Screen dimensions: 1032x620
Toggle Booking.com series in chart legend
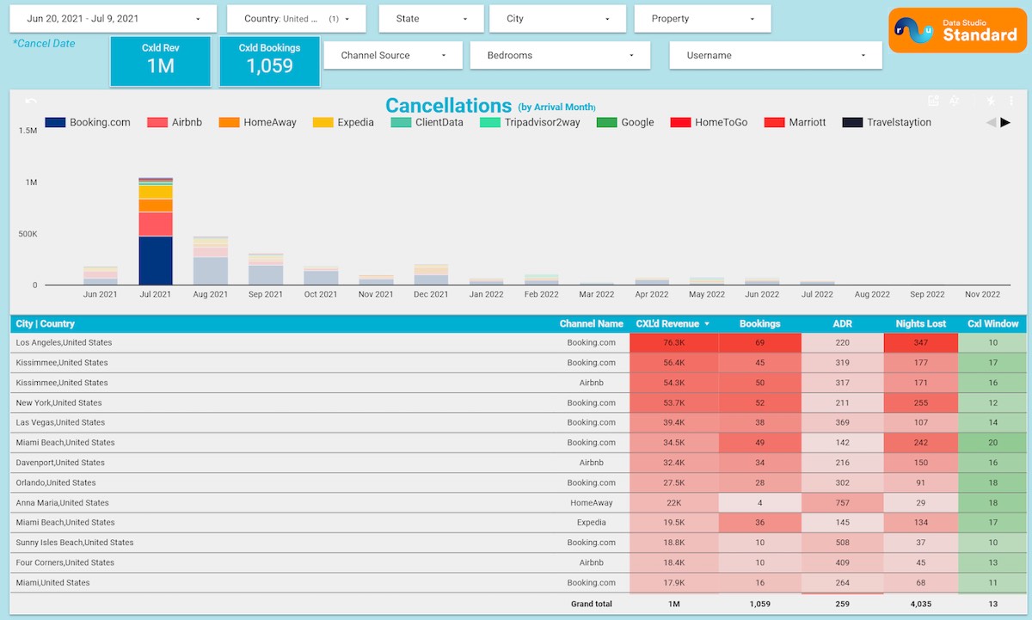88,122
